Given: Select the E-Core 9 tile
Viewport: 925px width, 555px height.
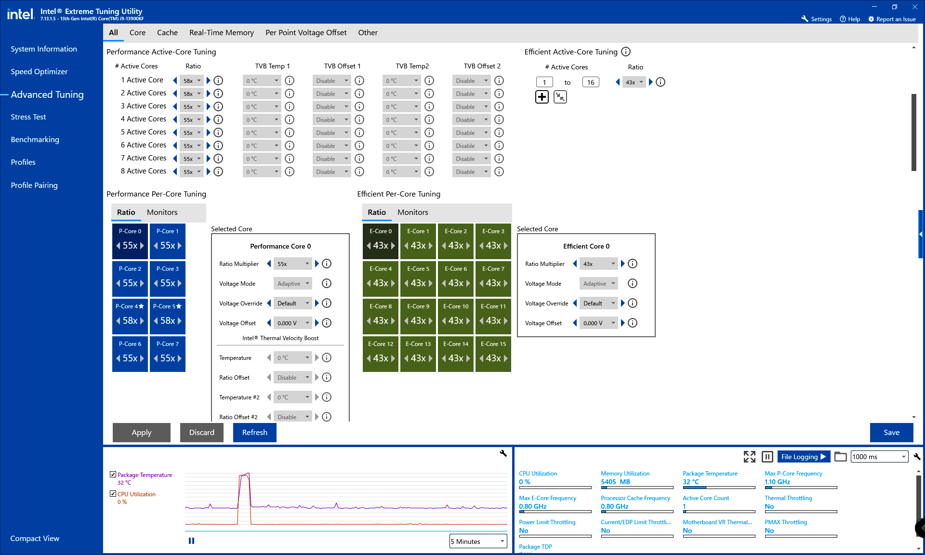Looking at the screenshot, I should pyautogui.click(x=418, y=316).
